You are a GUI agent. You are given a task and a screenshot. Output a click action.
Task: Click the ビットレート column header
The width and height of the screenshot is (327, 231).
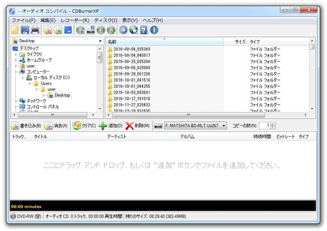pos(285,136)
